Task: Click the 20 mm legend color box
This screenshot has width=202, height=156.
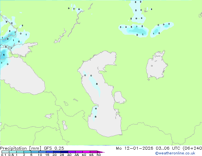Action: click(57, 152)
